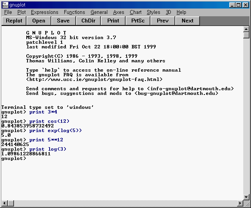This screenshot has height=208, width=251.
Task: Click the result 244140625
Action: click(15, 144)
